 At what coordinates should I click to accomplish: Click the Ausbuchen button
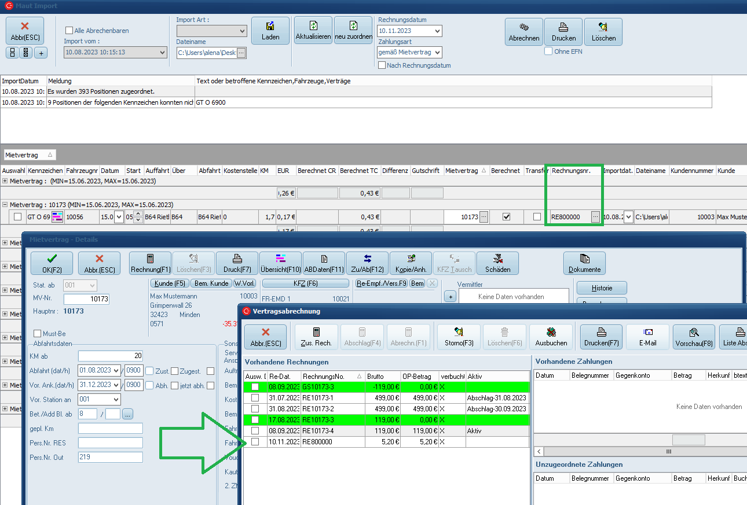551,337
